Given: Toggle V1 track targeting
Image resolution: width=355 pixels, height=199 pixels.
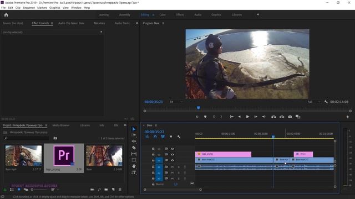Looking at the screenshot, I should [159, 160].
